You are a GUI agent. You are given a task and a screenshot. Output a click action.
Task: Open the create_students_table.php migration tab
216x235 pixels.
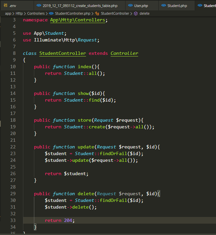click(x=79, y=6)
